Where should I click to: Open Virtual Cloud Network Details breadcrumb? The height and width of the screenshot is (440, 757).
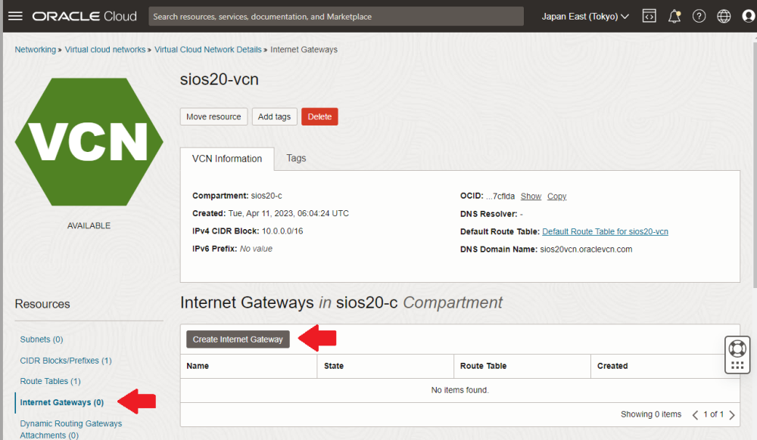click(207, 50)
